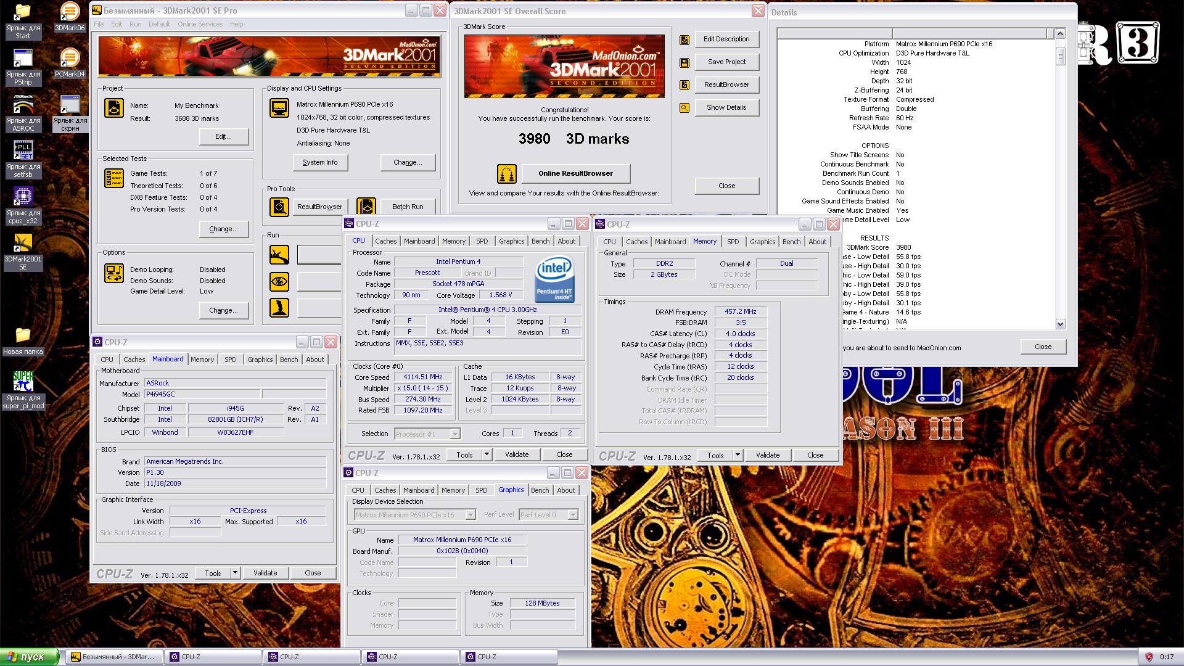Click the Run game joystick icon
Viewport: 1184px width, 666px height.
[x=279, y=308]
